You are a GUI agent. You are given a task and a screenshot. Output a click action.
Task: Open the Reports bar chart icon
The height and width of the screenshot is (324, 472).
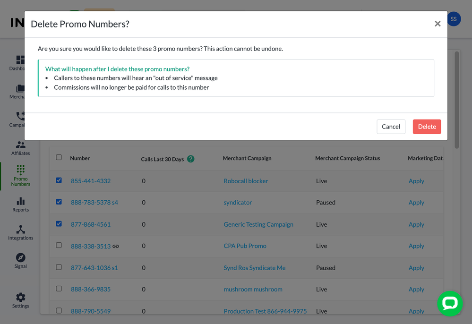click(x=20, y=202)
